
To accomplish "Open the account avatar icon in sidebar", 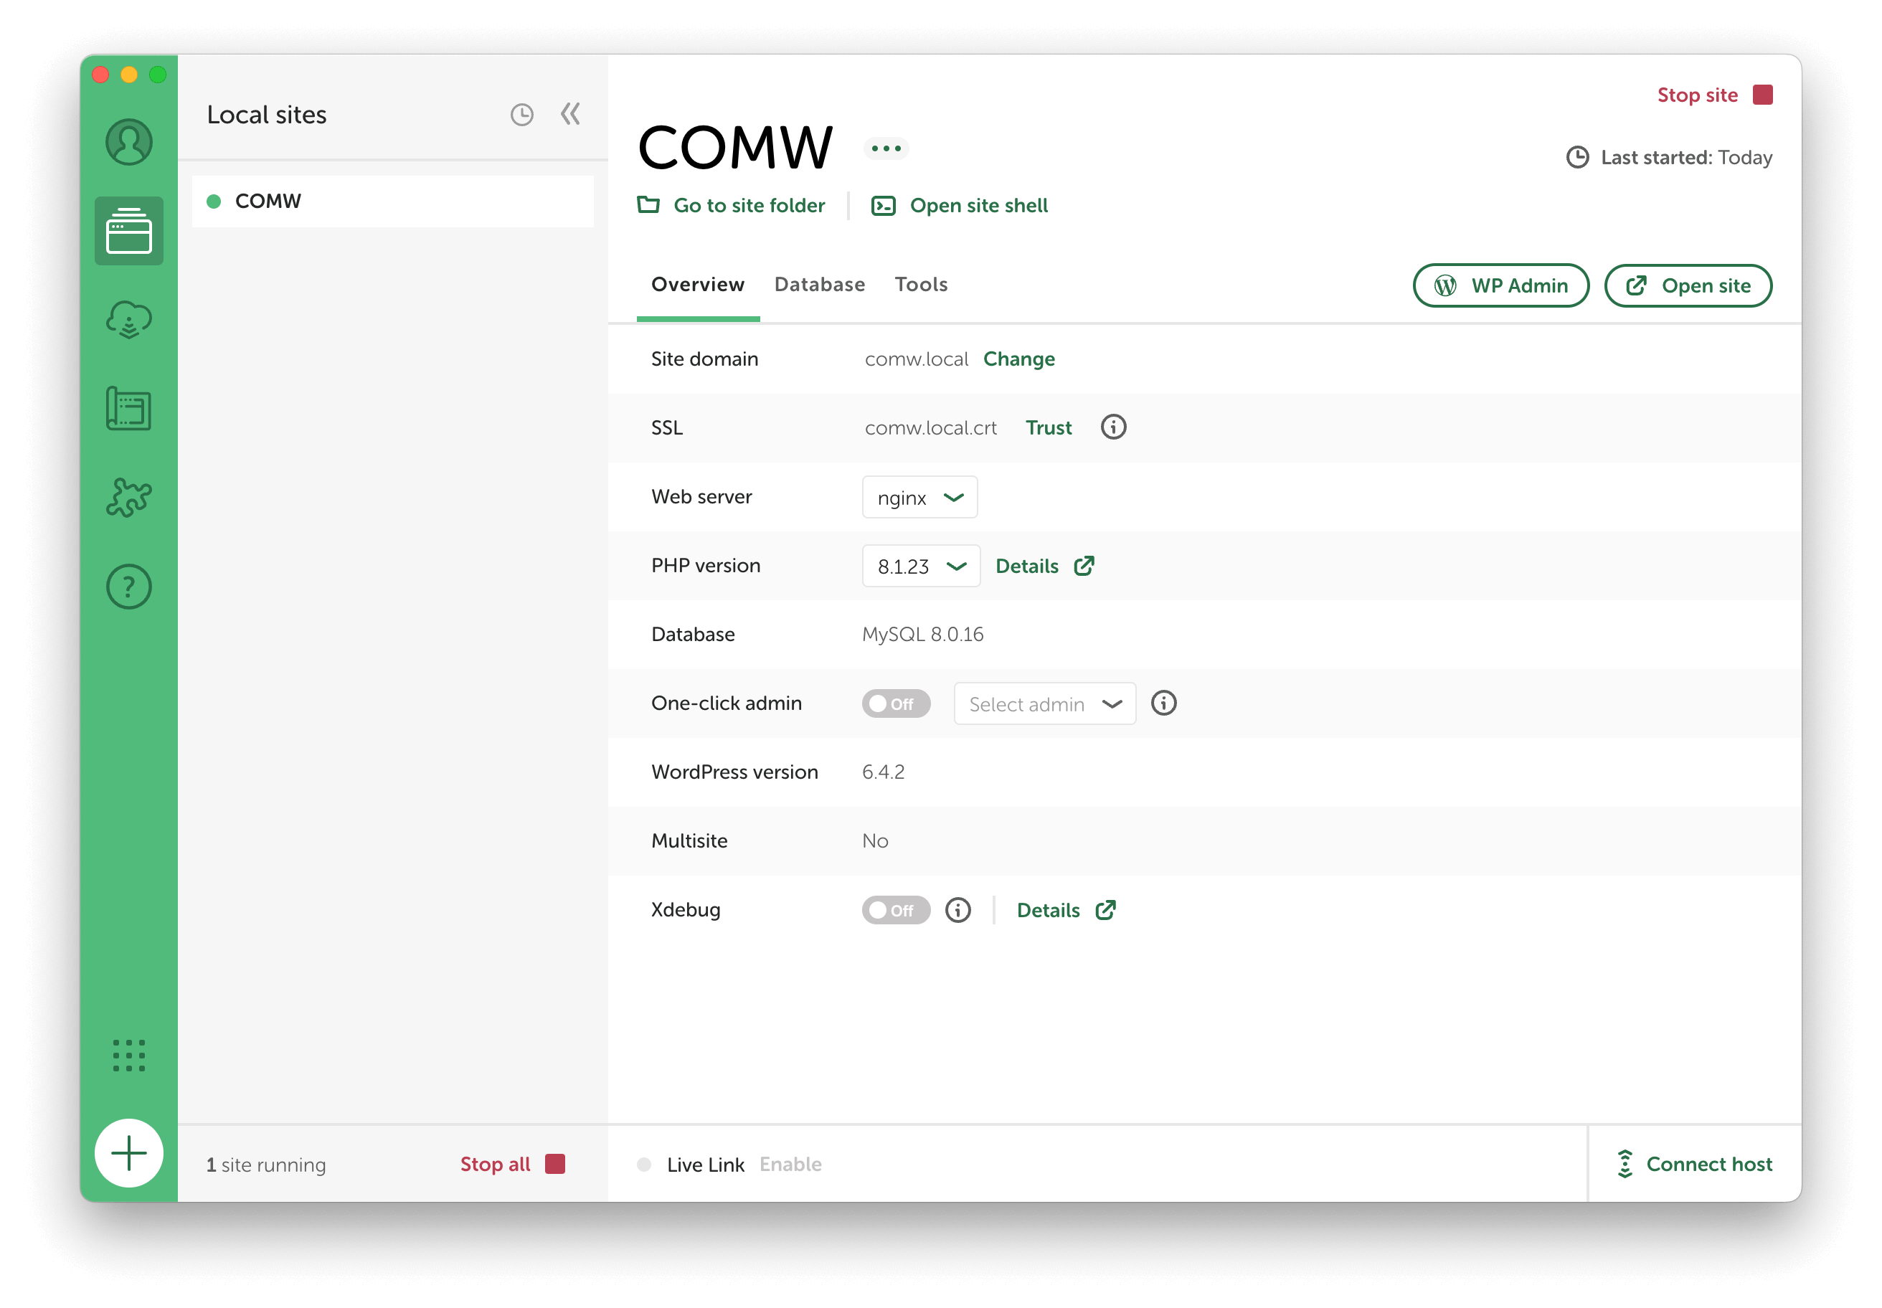I will click(128, 143).
